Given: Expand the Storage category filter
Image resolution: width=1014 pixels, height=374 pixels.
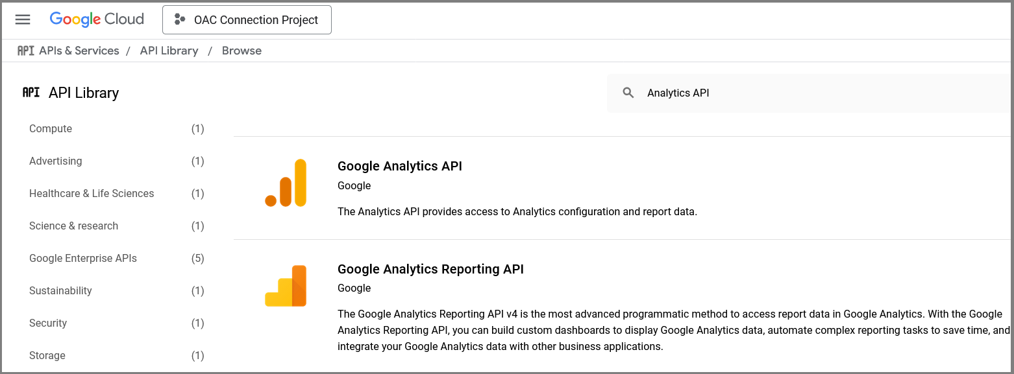Looking at the screenshot, I should (x=47, y=355).
